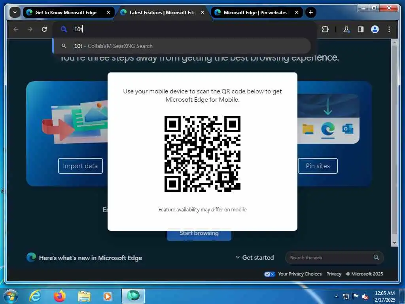Open the Windows Start menu
The height and width of the screenshot is (304, 405).
(10, 296)
